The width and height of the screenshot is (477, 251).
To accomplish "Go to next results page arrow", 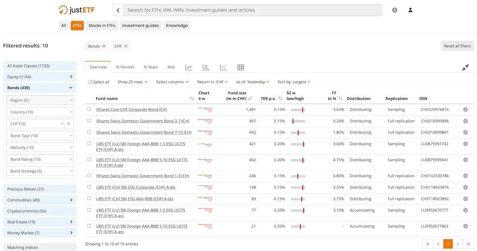I will click(458, 244).
